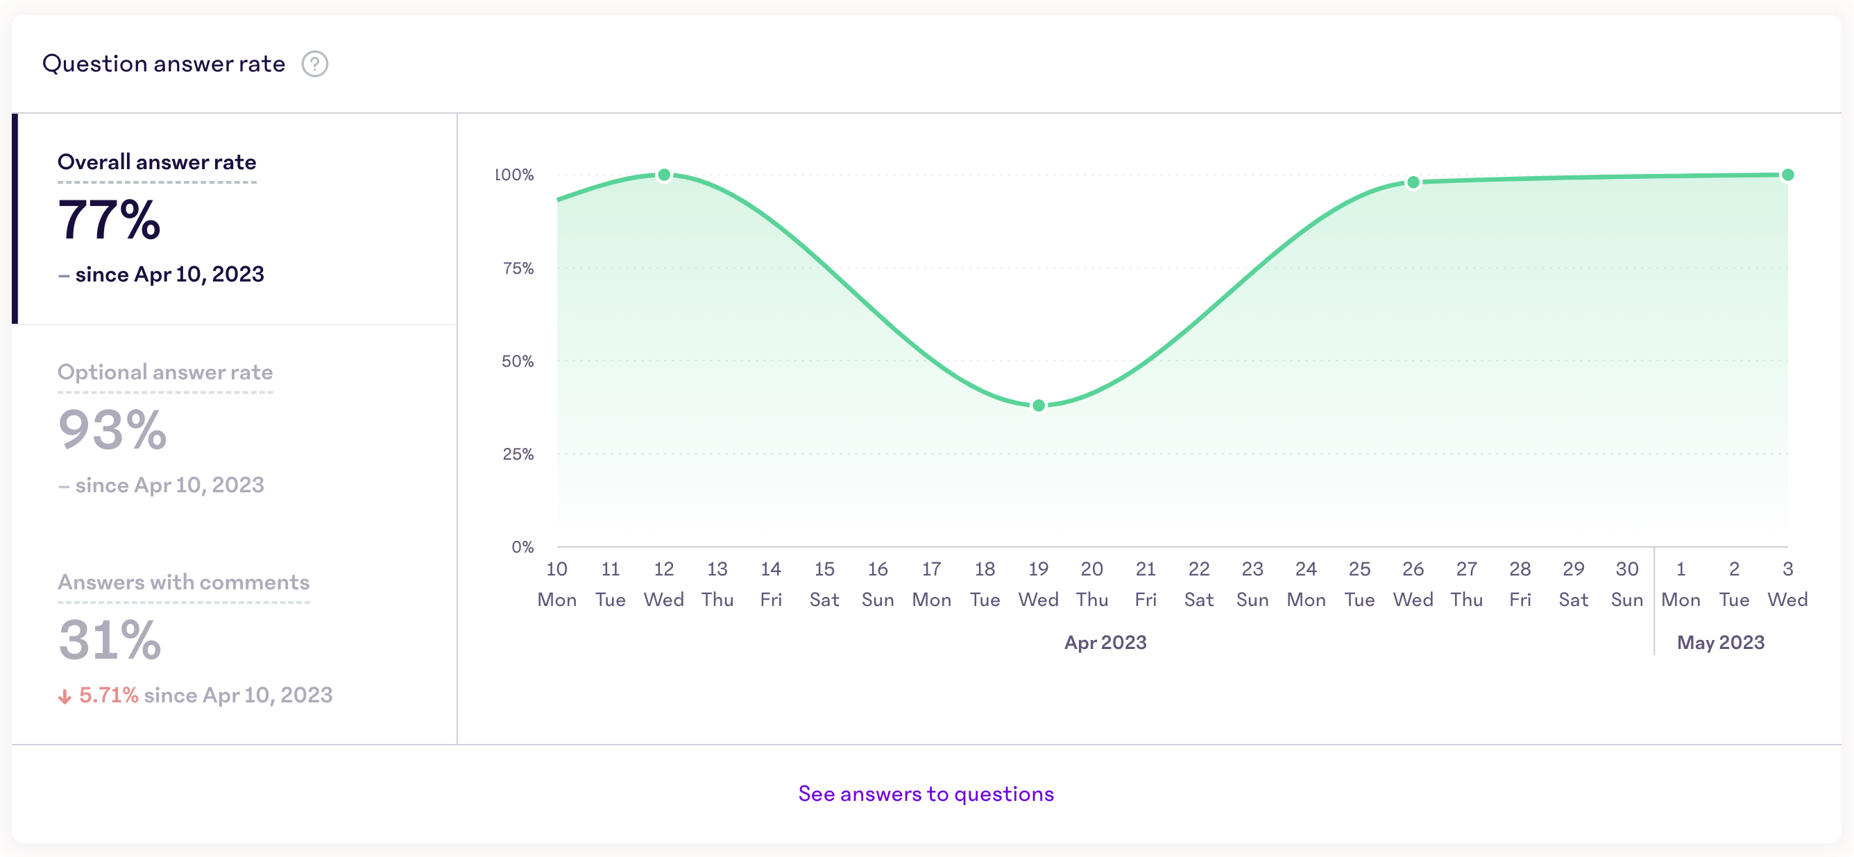Select the data point marker on Apr 19
The image size is (1854, 857).
(1038, 405)
